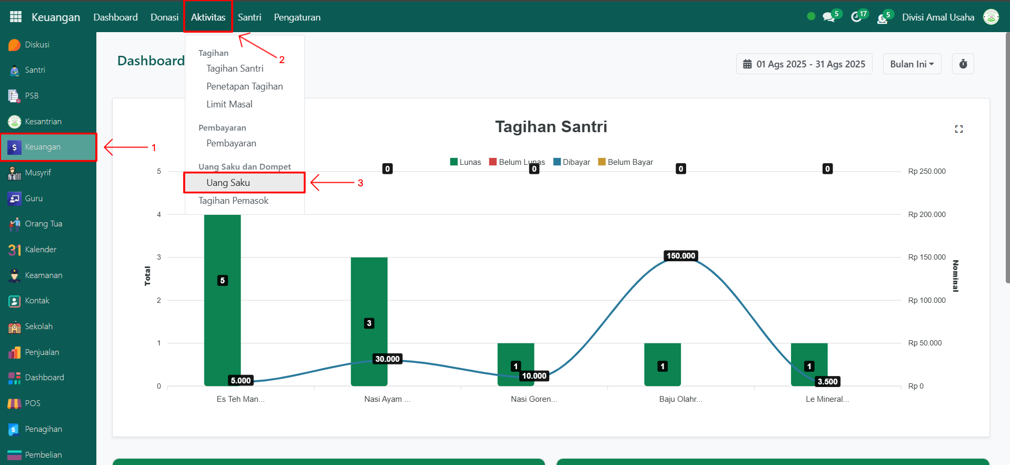Viewport: 1010px width, 465px height.
Task: Click the user avatar in top bar
Action: 991,17
